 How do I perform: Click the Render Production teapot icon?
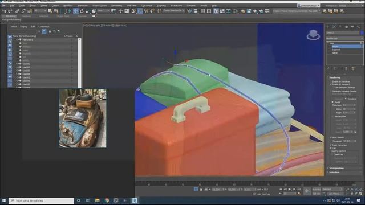pyautogui.click(x=255, y=11)
